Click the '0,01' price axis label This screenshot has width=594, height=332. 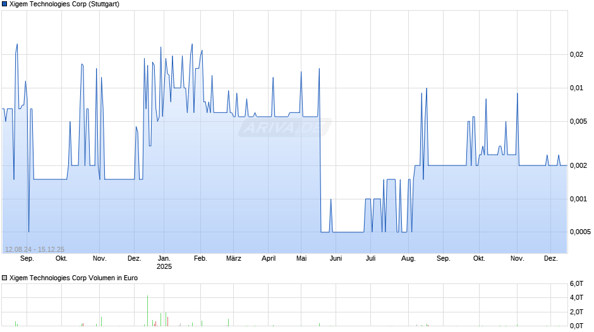[576, 88]
